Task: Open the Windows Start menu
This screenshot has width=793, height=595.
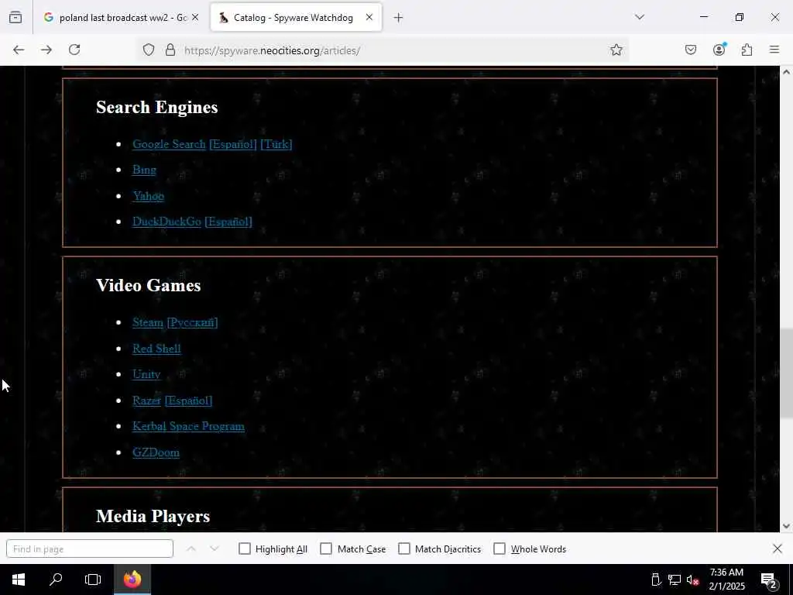Action: [19, 580]
